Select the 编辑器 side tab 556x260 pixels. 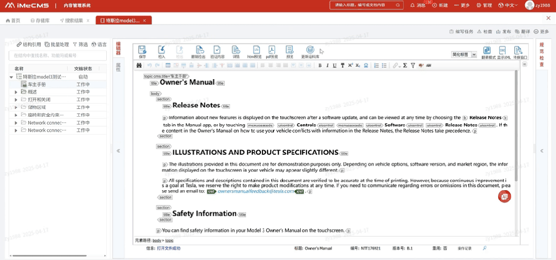tap(119, 48)
